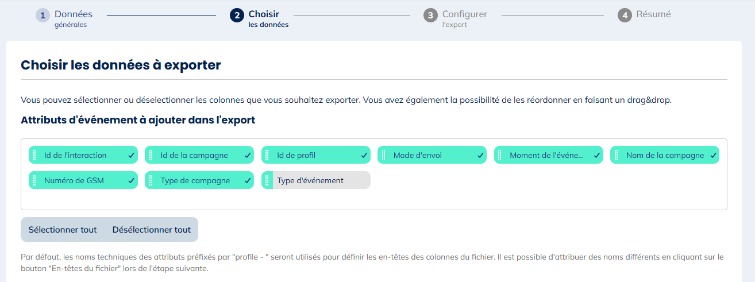Grab the drag handle of Id de la campagne

point(151,155)
